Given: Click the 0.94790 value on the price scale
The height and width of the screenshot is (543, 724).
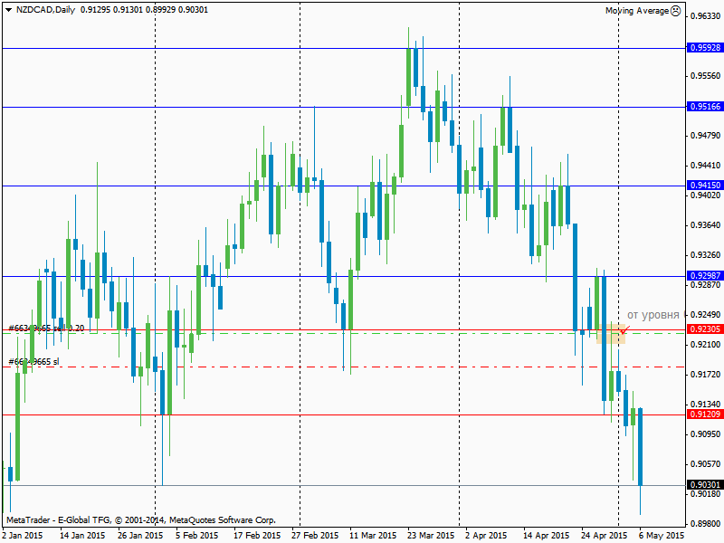Looking at the screenshot, I should (x=705, y=135).
